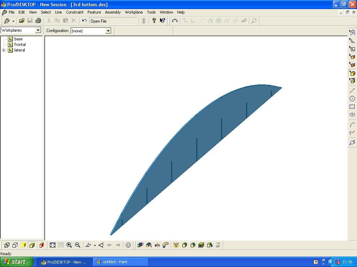Select the base workplane in the tree

[x=18, y=39]
